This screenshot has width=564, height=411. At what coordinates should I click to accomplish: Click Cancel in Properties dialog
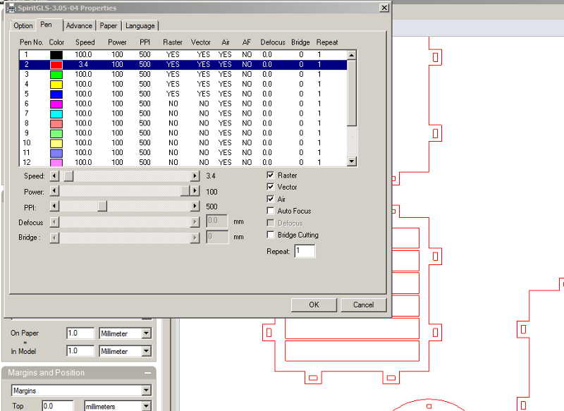coord(363,305)
